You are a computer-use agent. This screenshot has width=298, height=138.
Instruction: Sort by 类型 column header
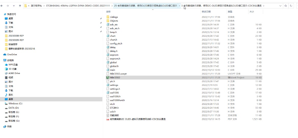(230, 12)
